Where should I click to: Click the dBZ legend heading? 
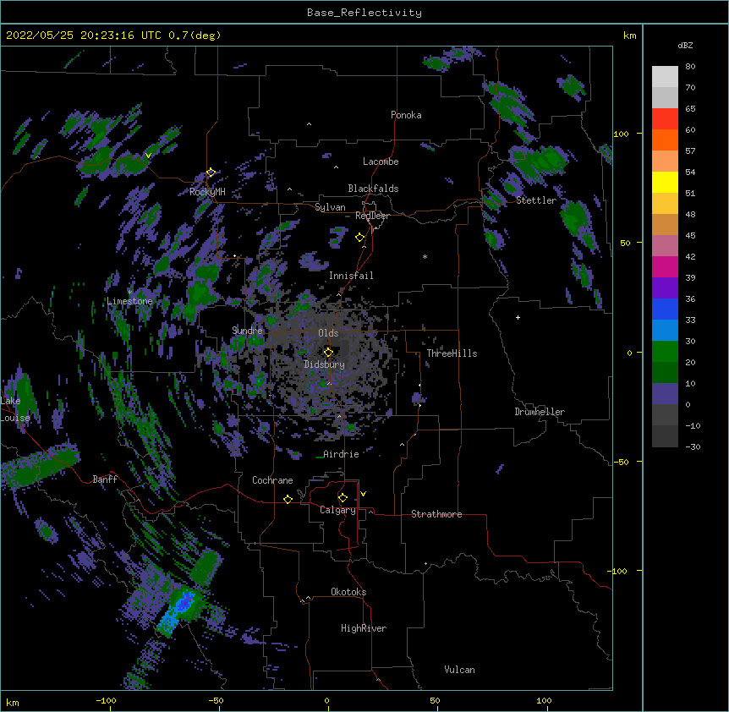[685, 46]
